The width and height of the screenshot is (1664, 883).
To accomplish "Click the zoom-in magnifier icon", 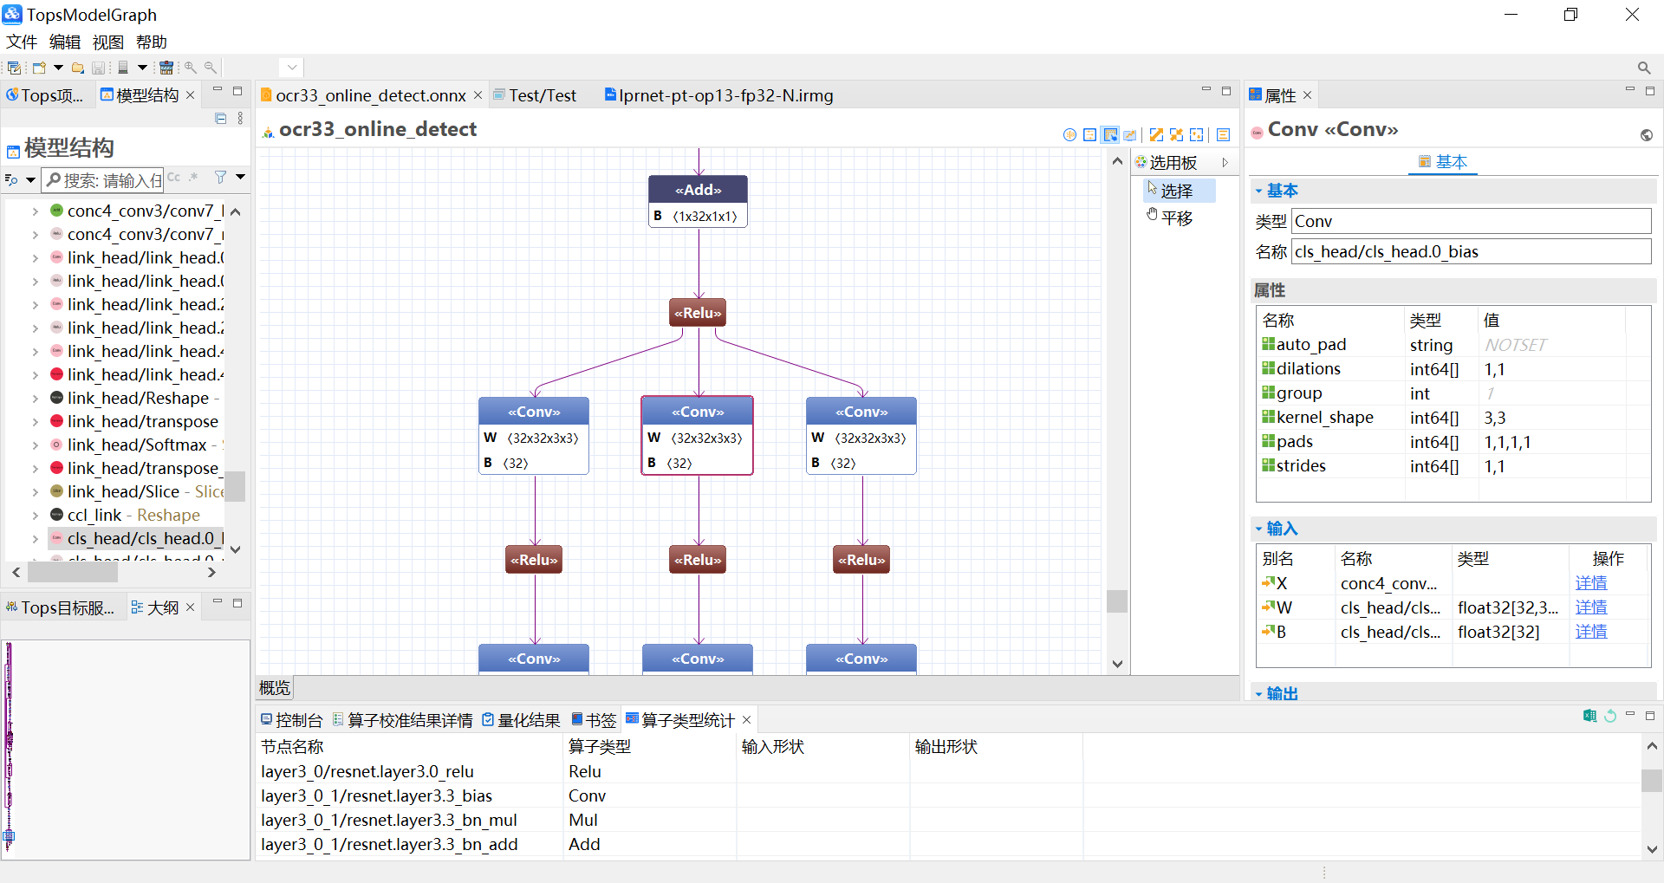I will tap(190, 68).
